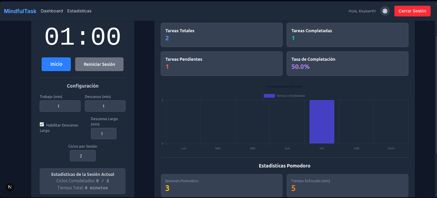Toggle the light/dark theme sun icon
The width and height of the screenshot is (437, 198).
pos(385,11)
